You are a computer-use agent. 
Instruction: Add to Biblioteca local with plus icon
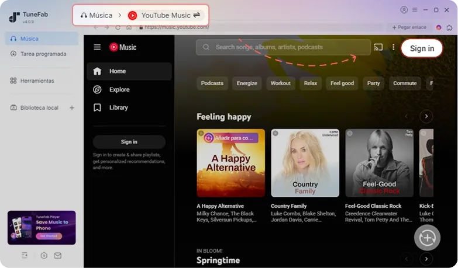tap(72, 108)
